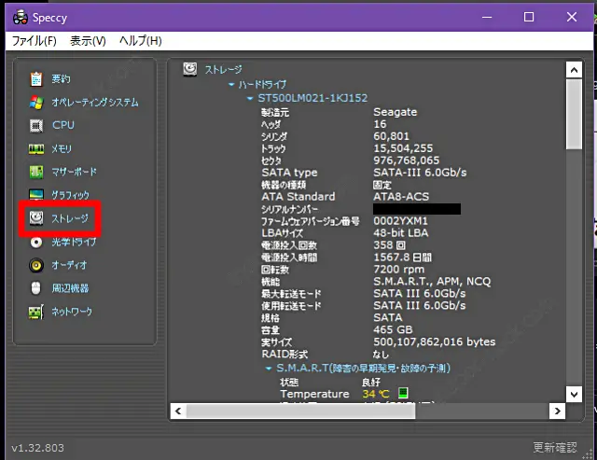
Task: Click the 60,801 cylinder count
Action: [392, 136]
